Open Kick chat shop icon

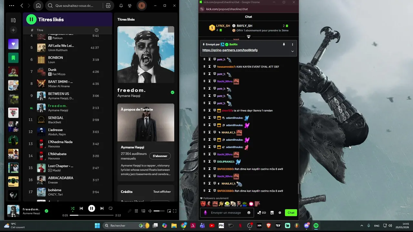[272, 213]
